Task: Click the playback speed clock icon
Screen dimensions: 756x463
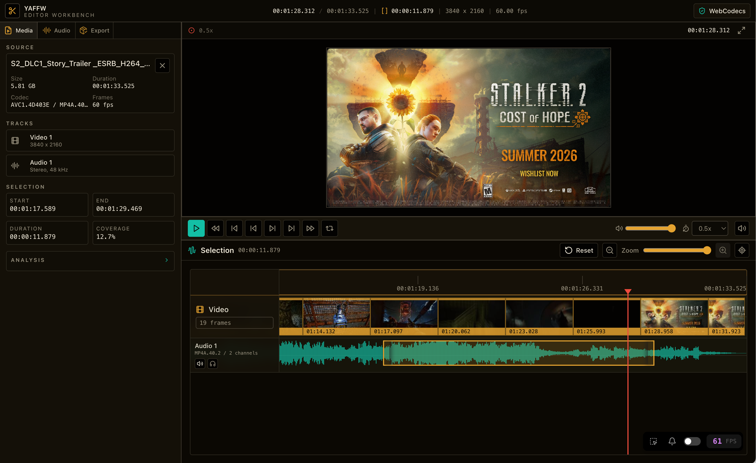Action: 685,228
